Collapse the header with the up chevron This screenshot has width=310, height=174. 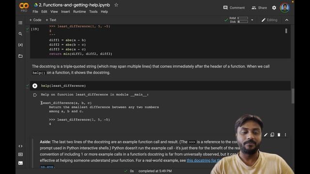tap(287, 20)
